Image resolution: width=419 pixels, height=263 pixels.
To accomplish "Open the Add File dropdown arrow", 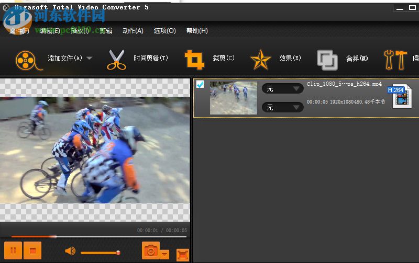I will click(90, 58).
